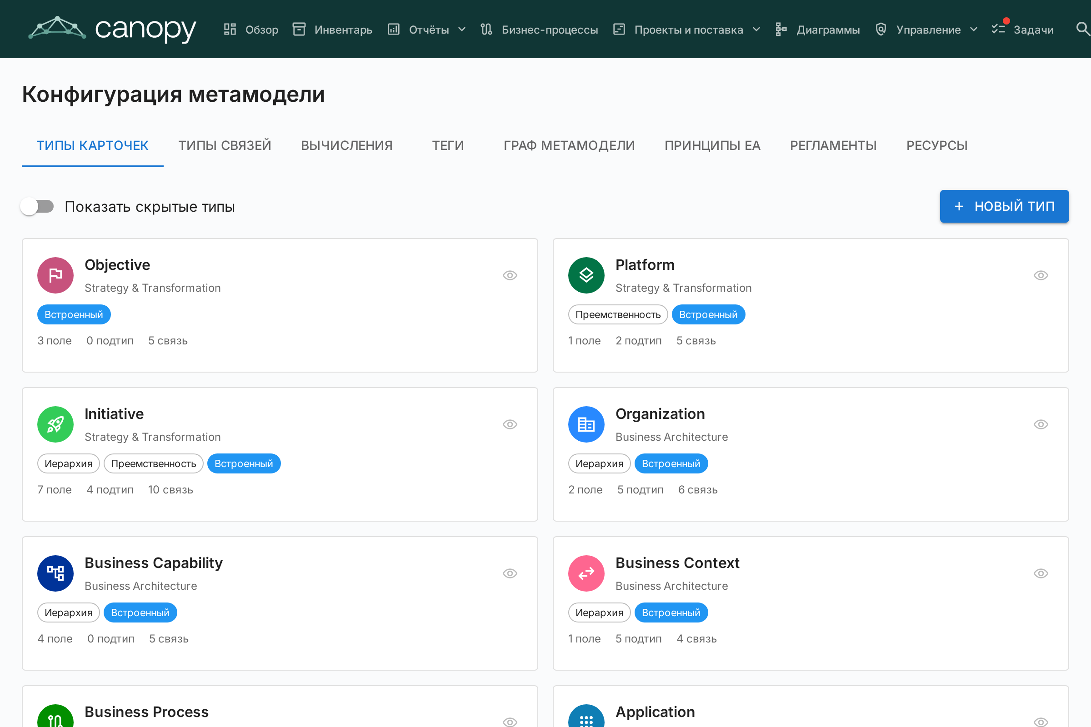Screen dimensions: 1091x727
Task: Expand the Управление dropdown chevron
Action: (x=974, y=30)
